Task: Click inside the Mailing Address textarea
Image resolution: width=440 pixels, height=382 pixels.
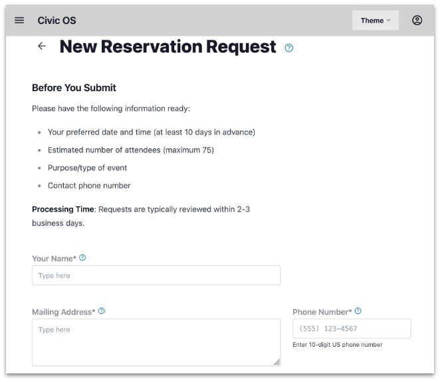Action: [156, 342]
